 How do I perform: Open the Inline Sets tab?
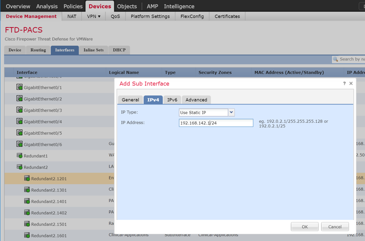(94, 50)
